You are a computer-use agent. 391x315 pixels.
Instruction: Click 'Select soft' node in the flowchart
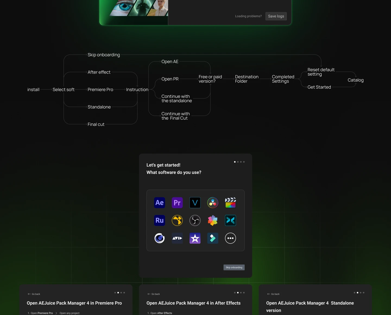point(64,90)
